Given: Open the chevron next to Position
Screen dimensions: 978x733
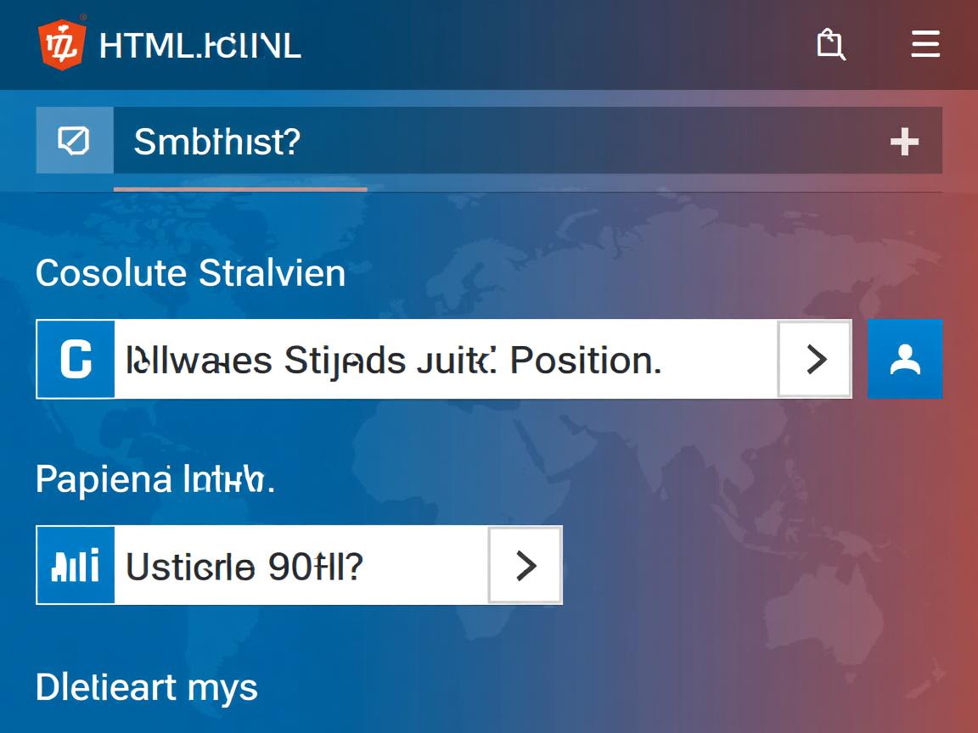Looking at the screenshot, I should click(815, 360).
